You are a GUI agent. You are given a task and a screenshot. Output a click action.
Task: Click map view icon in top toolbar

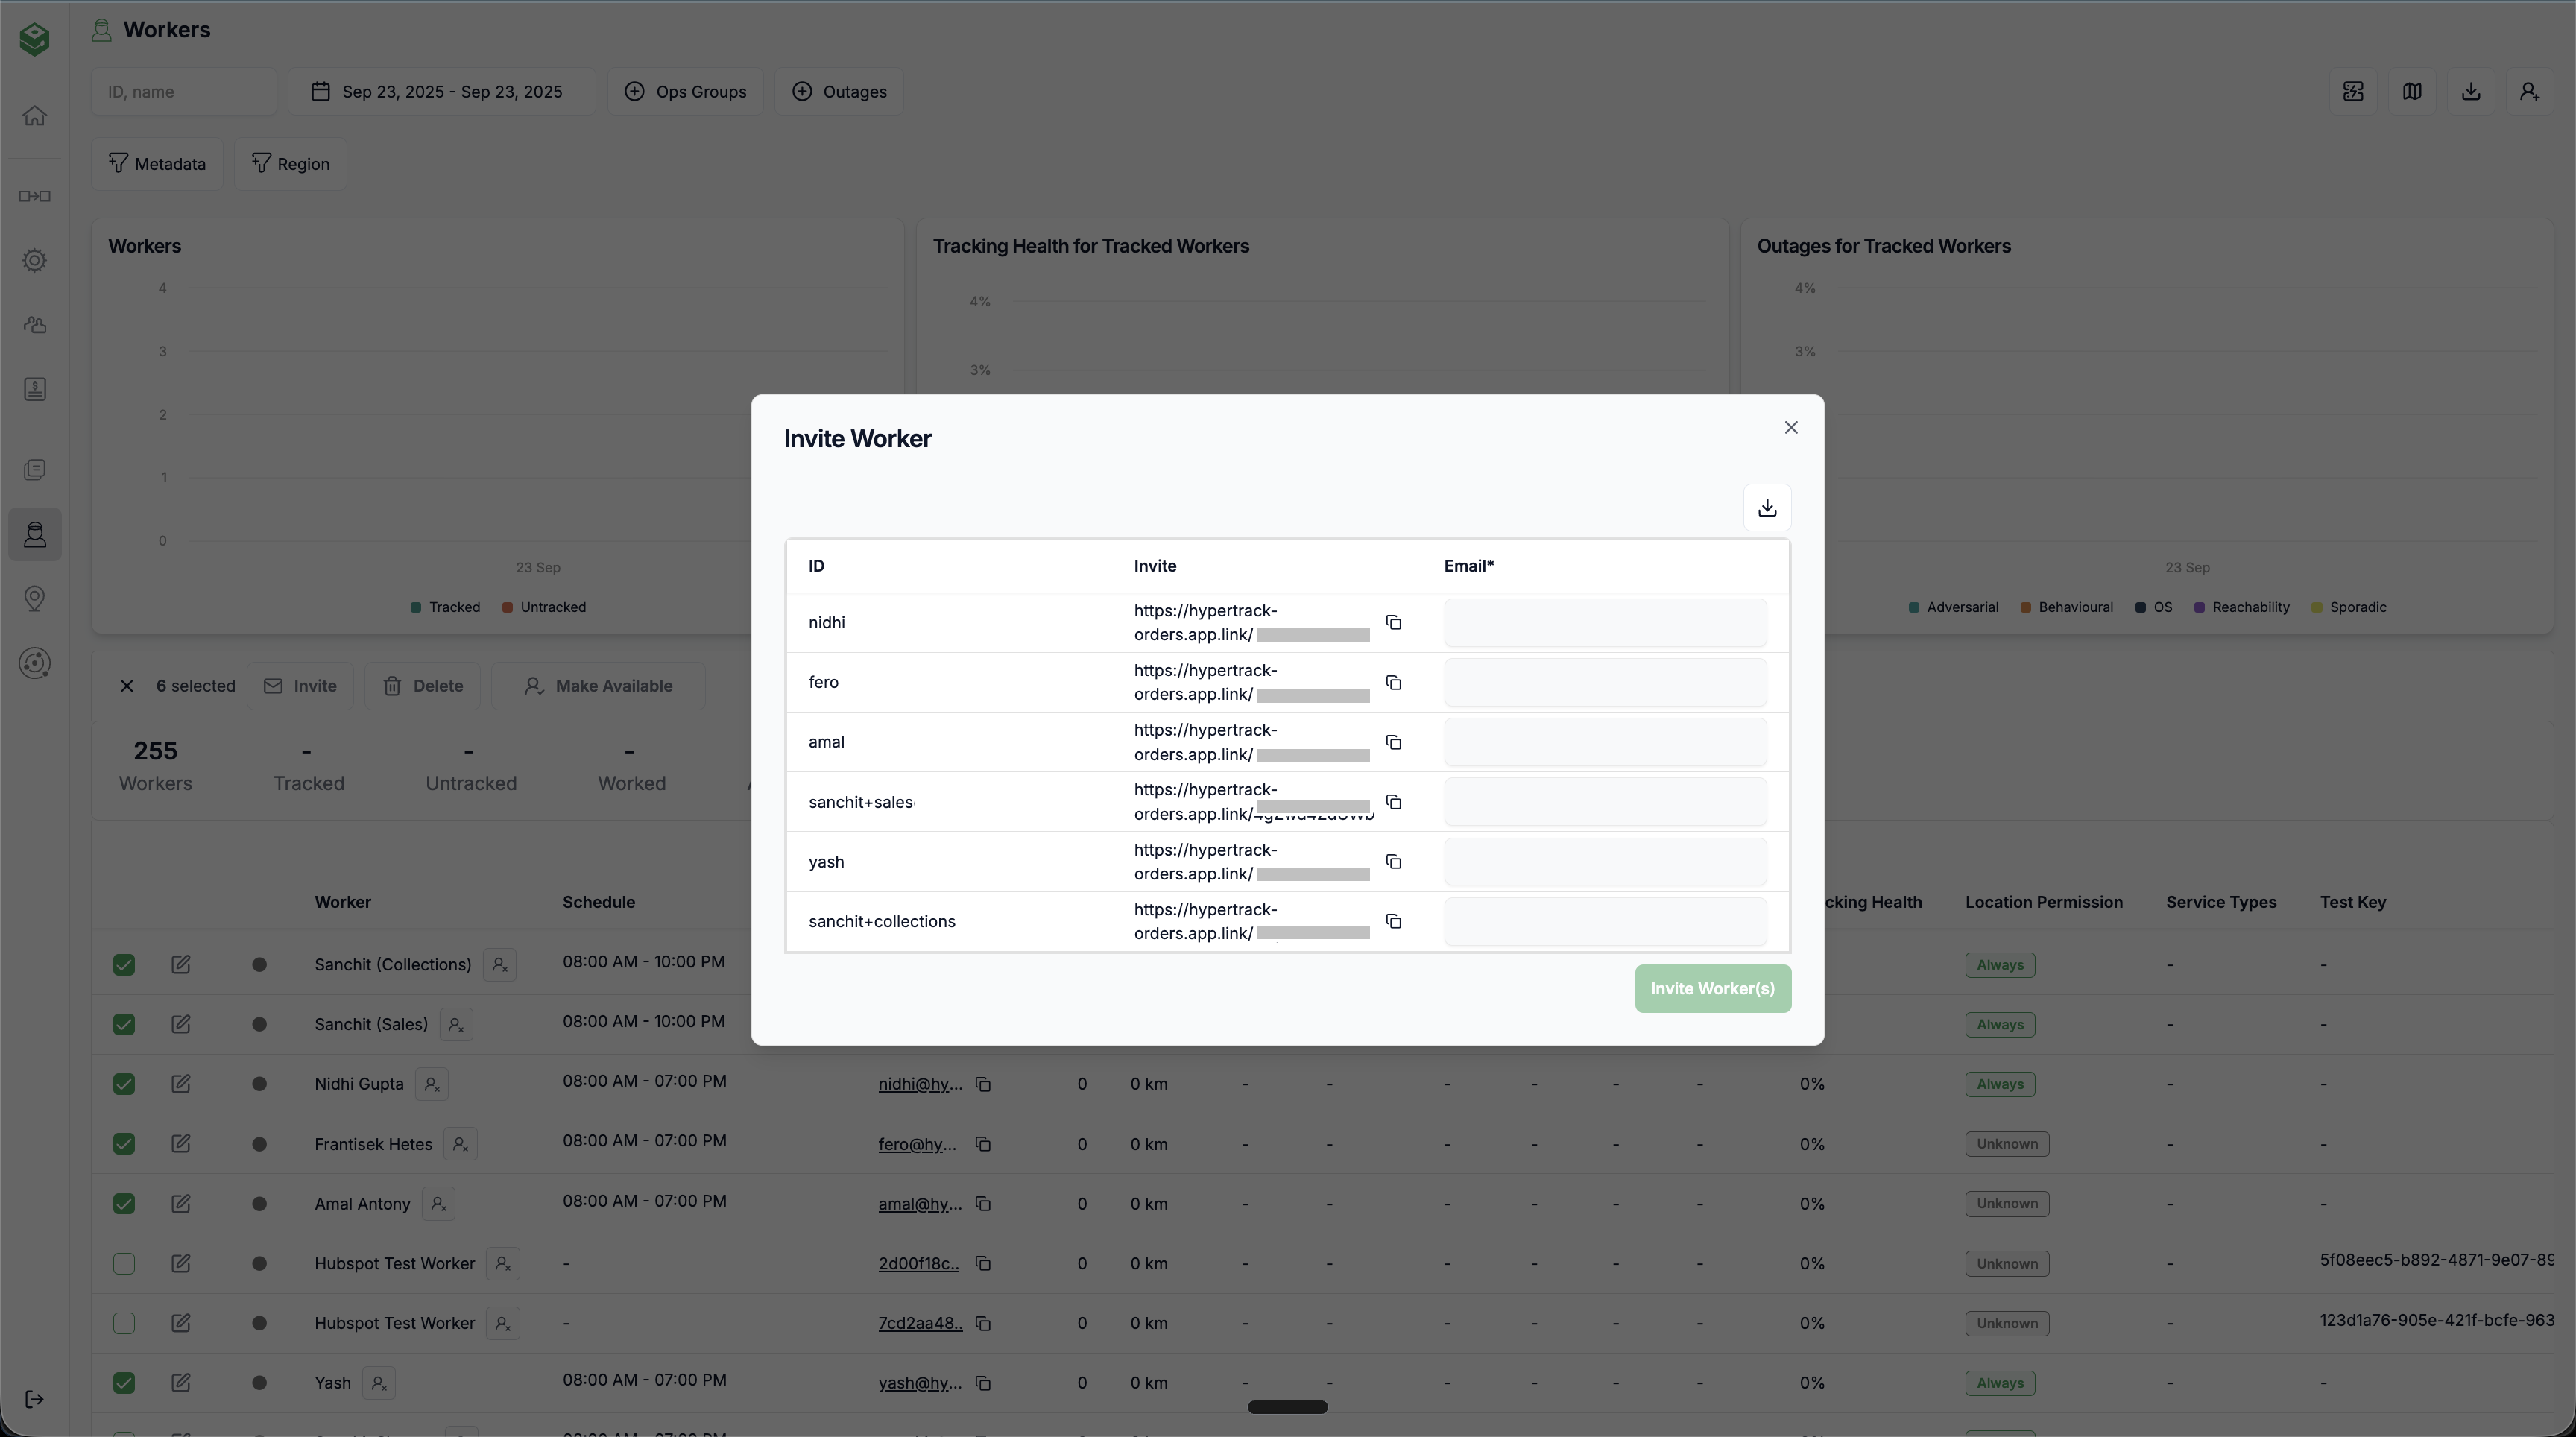pyautogui.click(x=2412, y=92)
